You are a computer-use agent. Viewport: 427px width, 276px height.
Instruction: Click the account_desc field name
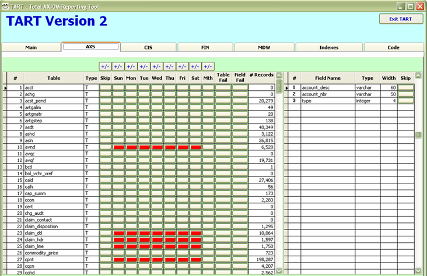click(x=316, y=87)
